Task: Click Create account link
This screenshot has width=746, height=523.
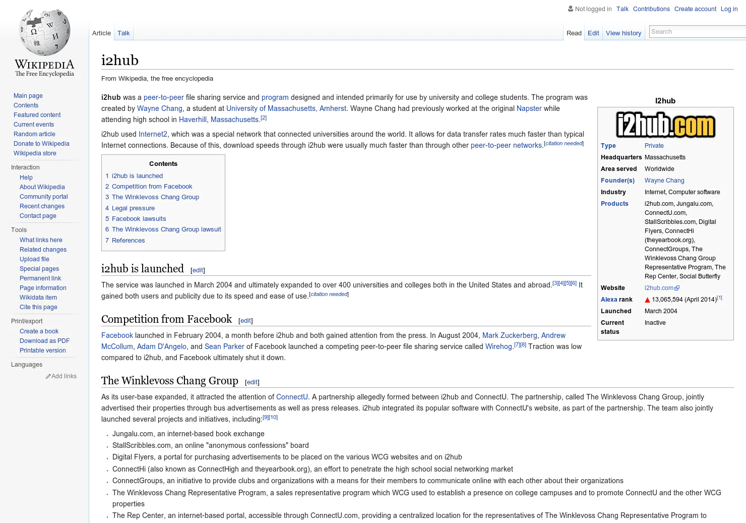Action: pyautogui.click(x=695, y=9)
